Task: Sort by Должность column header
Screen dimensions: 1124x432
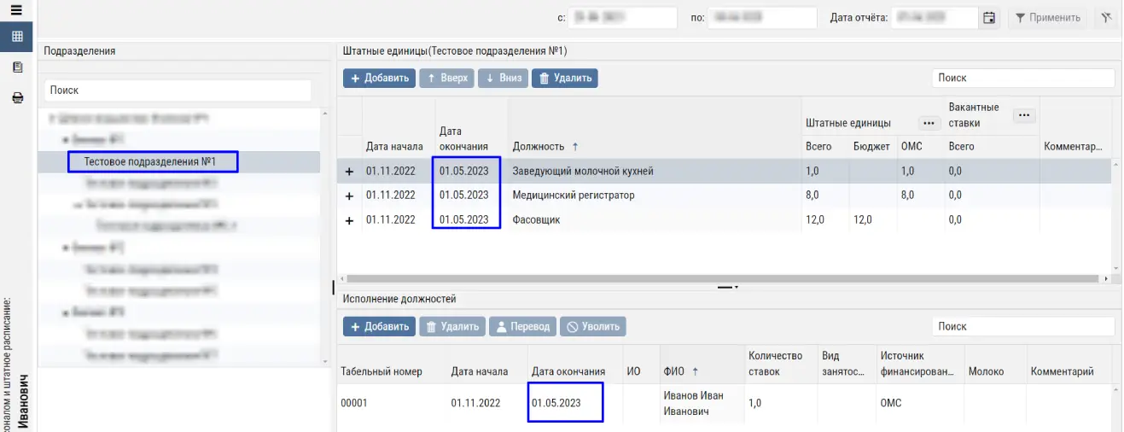Action: pos(543,147)
